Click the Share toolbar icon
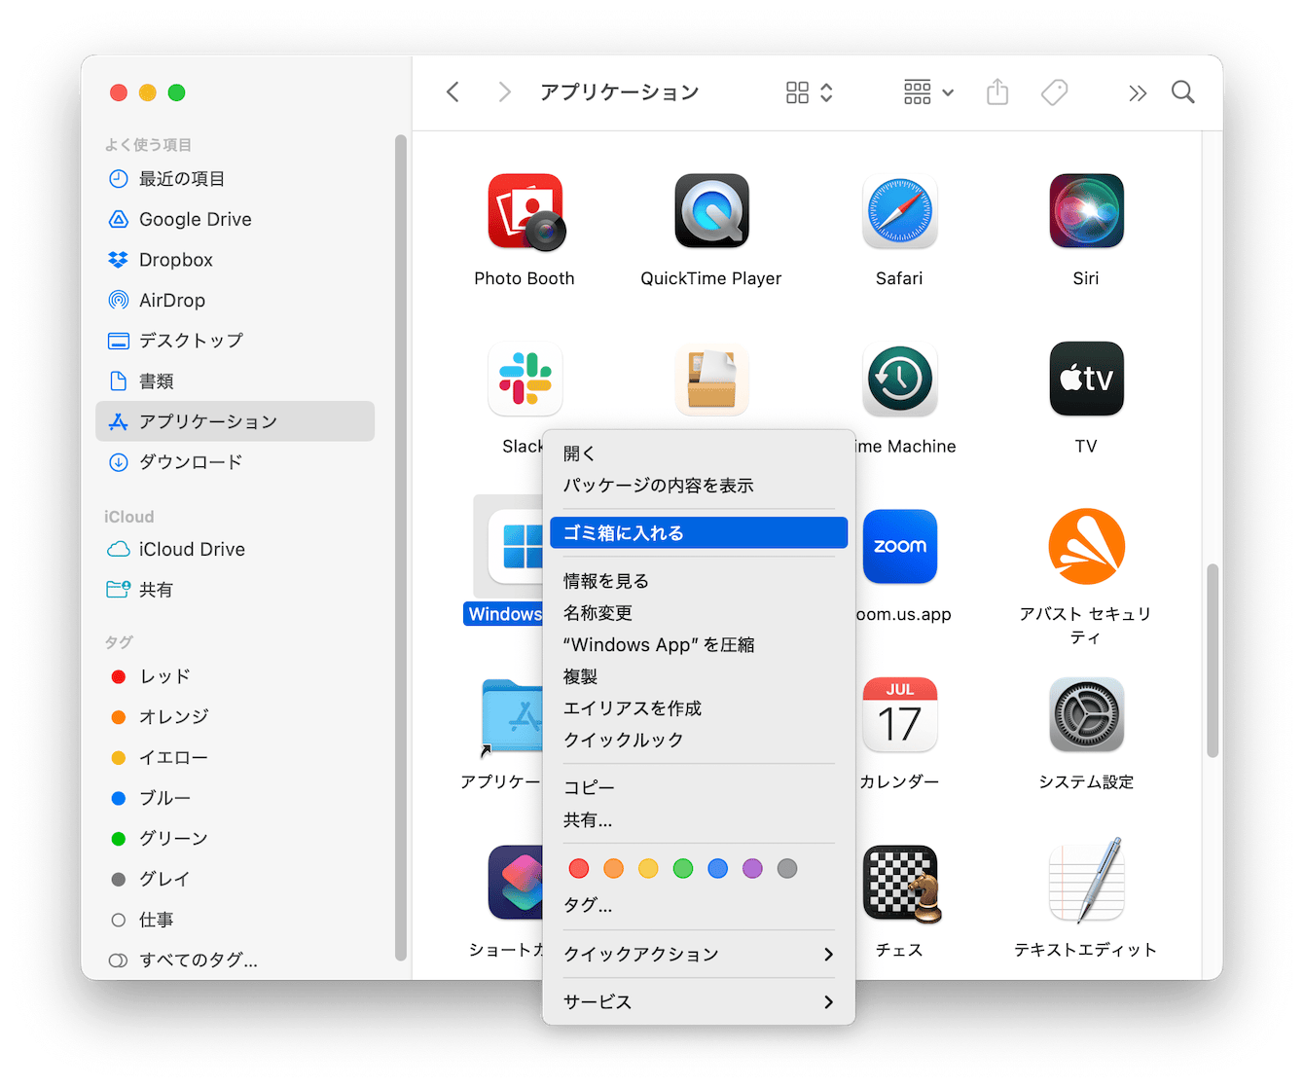Image resolution: width=1304 pixels, height=1087 pixels. tap(997, 92)
